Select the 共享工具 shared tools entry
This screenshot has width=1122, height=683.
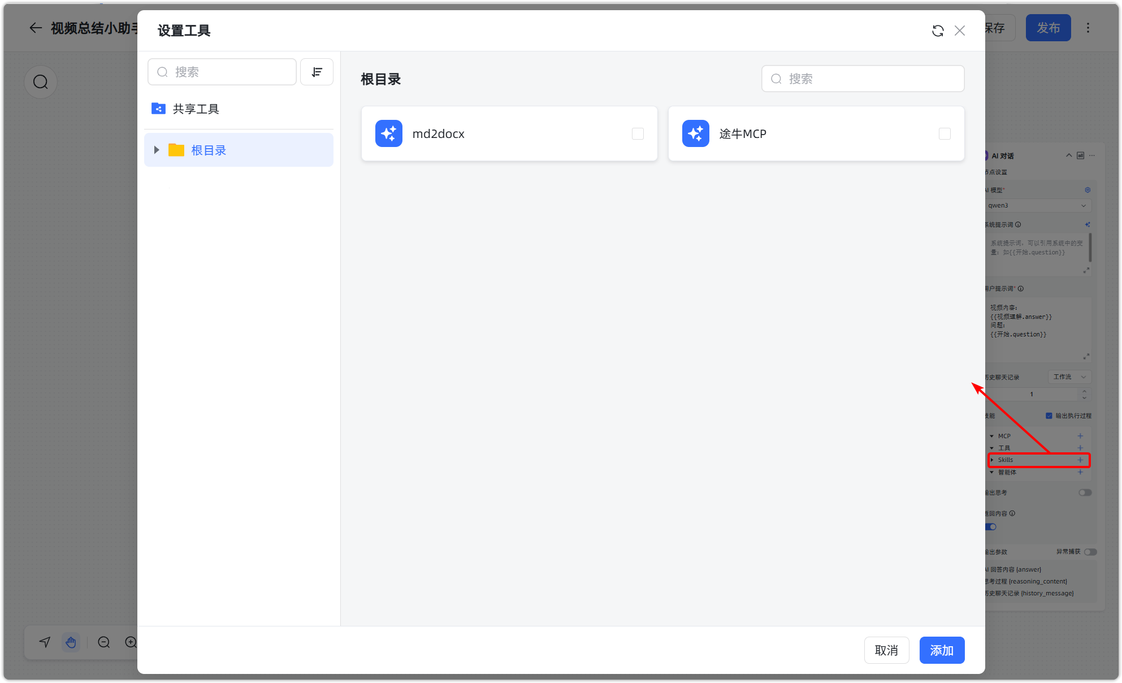coord(196,109)
